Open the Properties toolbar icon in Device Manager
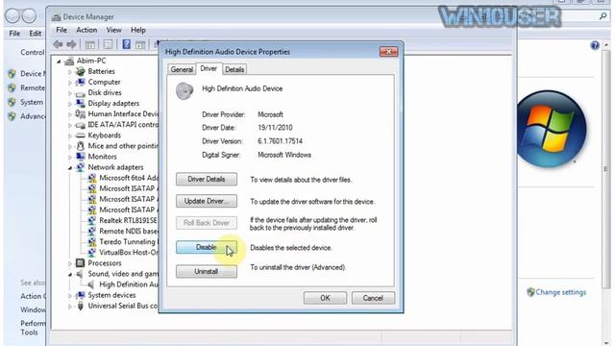This screenshot has width=615, height=346. coord(108,44)
